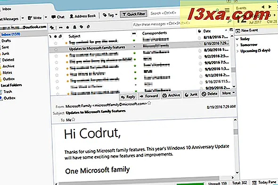Open the Drafts folder
This screenshot has width=278, height=185.
coord(6,41)
